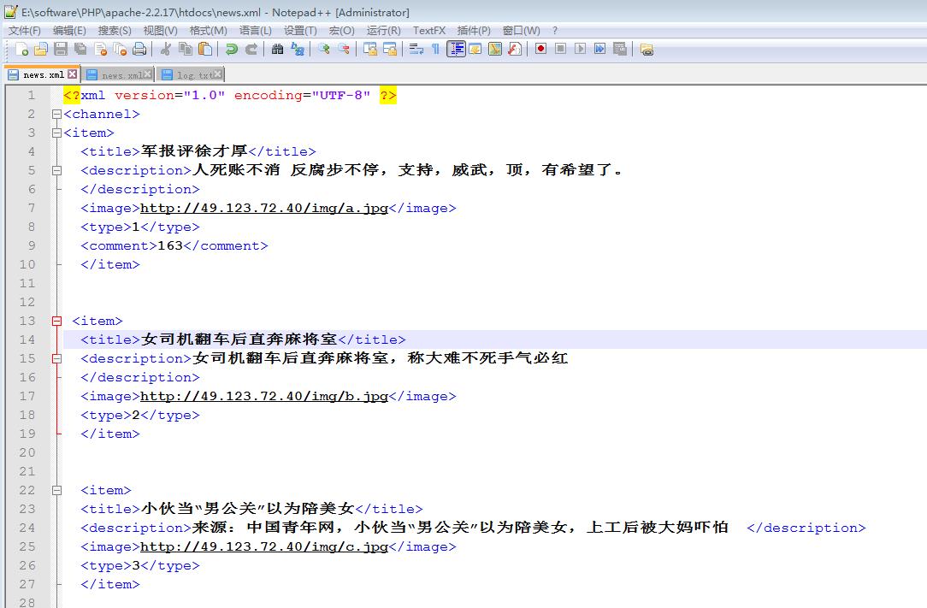Click the comment value 163
The height and width of the screenshot is (608, 927).
(x=170, y=245)
